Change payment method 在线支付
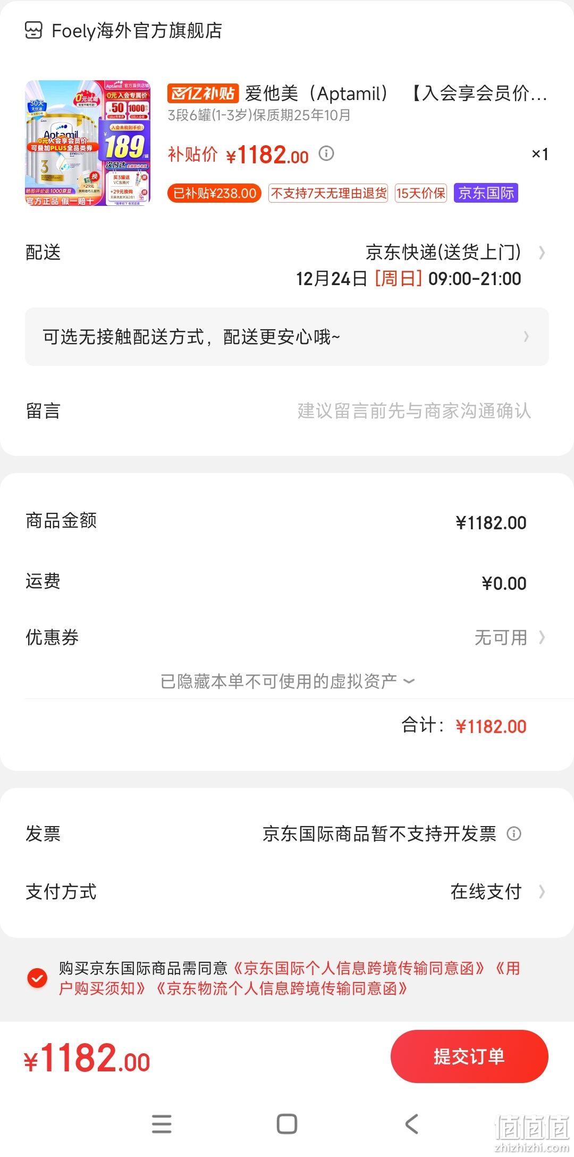The image size is (574, 1157). pos(497,892)
